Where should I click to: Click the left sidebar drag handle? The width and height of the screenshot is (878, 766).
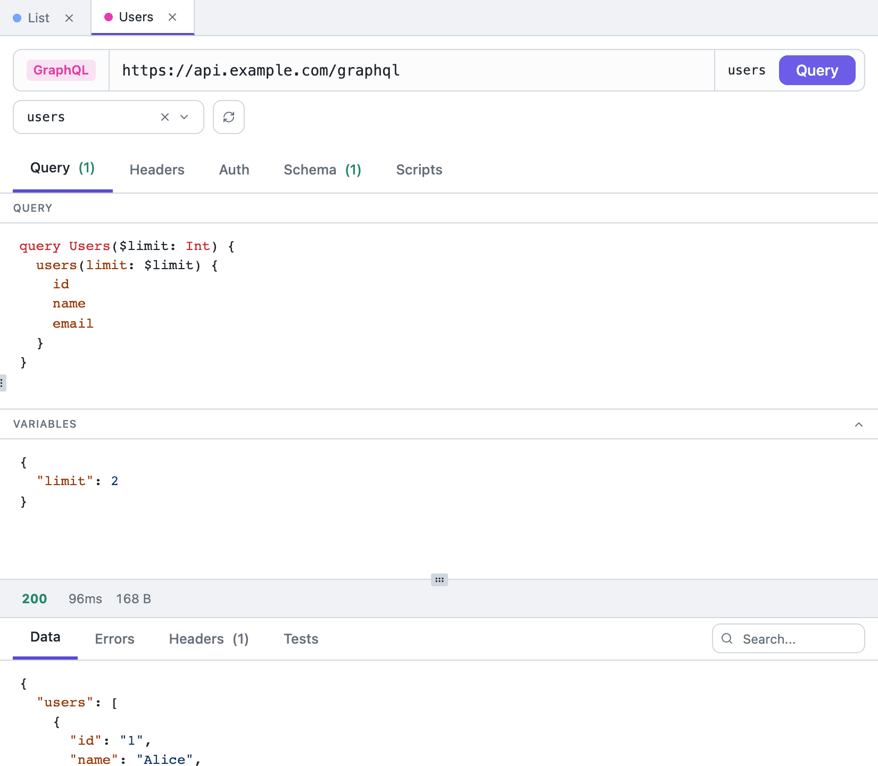pos(3,383)
